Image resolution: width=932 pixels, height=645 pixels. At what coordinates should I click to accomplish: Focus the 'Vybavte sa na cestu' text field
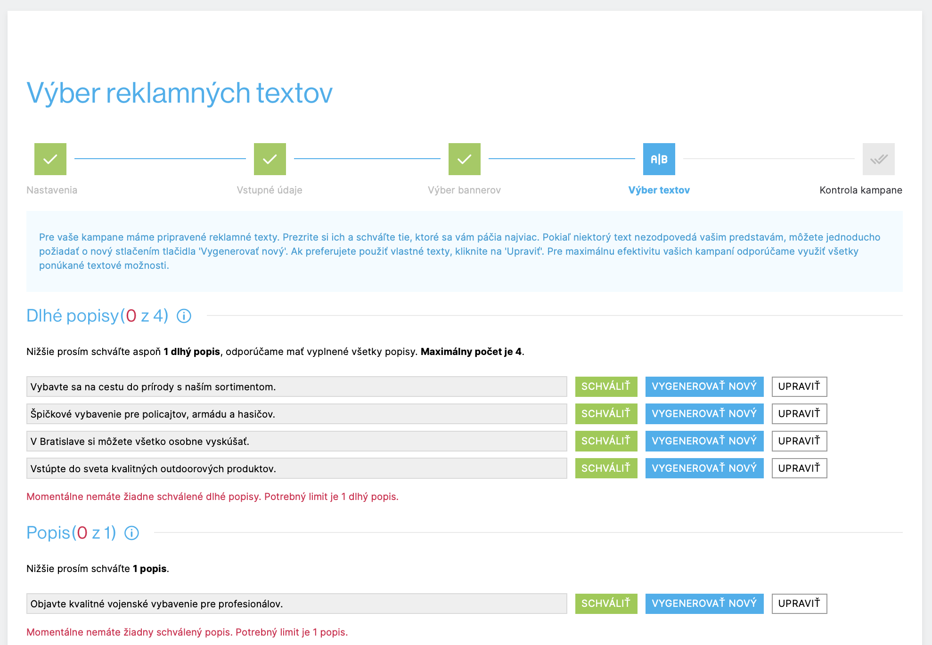[x=297, y=387]
